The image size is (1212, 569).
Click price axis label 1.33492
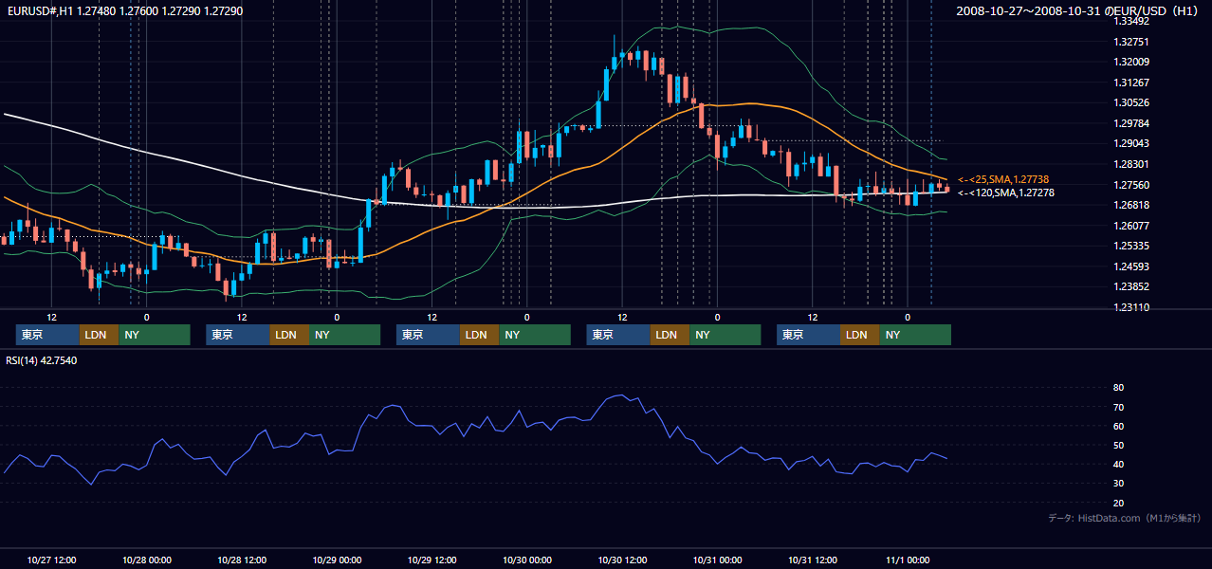point(1132,21)
